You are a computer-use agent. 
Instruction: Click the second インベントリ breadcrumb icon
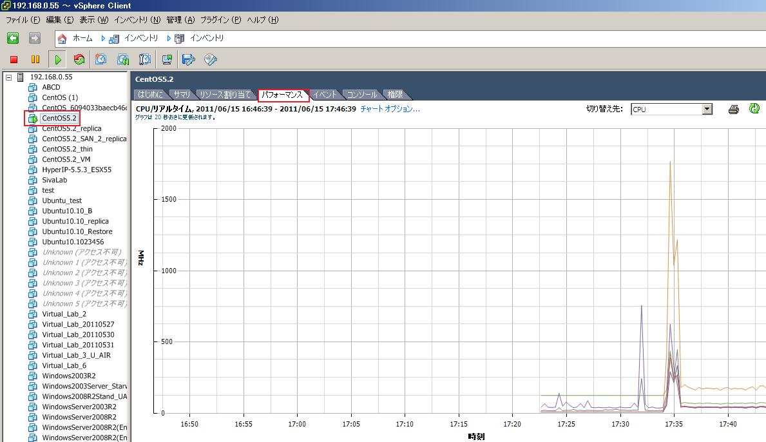click(179, 39)
